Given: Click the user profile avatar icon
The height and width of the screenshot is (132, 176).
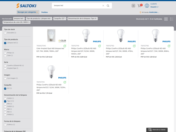Looking at the screenshot, I should pyautogui.click(x=147, y=5).
